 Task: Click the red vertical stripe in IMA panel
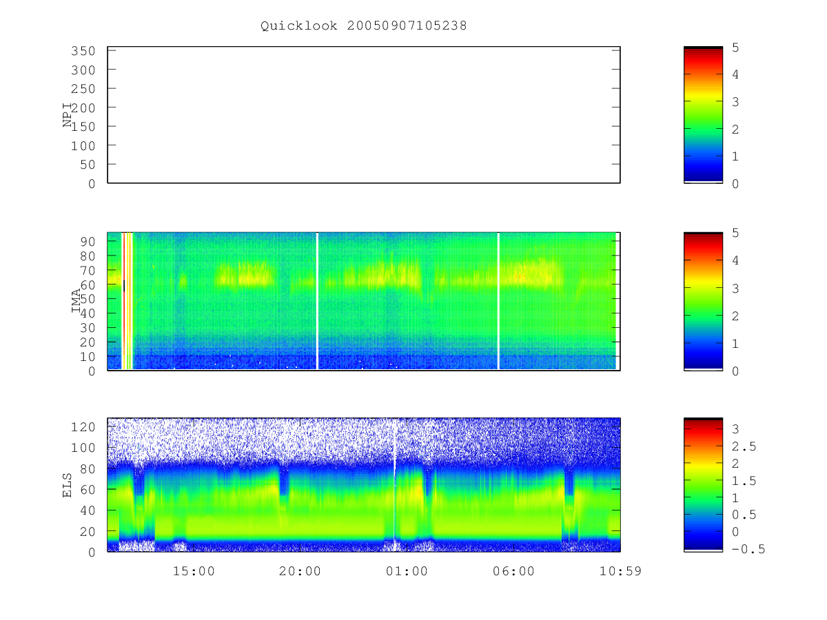[123, 301]
